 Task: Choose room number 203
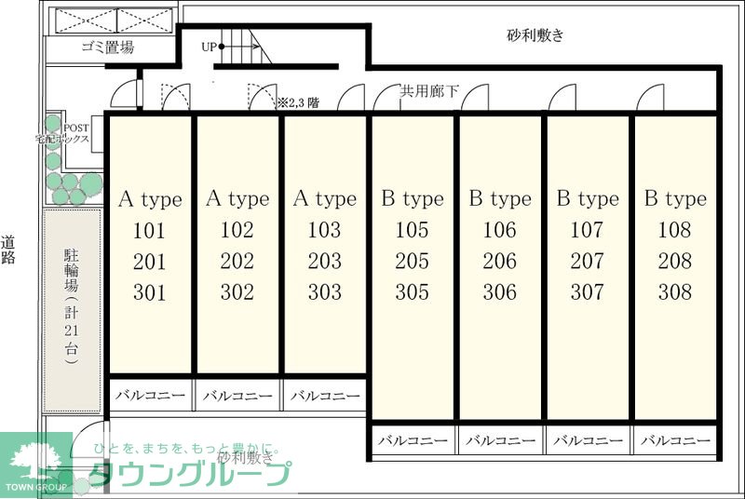pos(324,261)
